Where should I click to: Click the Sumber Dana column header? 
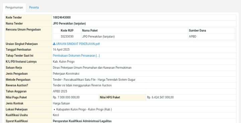point(197,30)
